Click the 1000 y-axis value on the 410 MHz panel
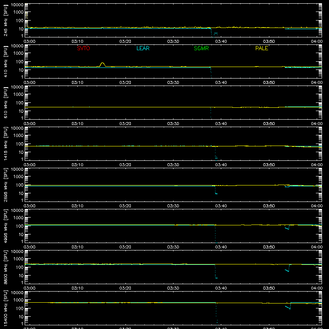 tap(19, 53)
